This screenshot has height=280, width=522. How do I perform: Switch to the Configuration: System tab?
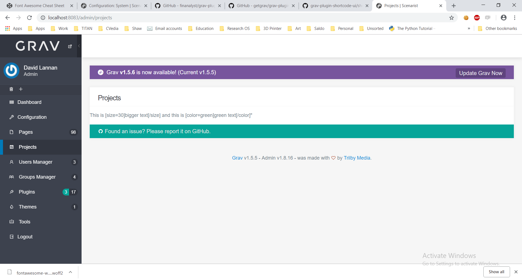[x=114, y=6]
